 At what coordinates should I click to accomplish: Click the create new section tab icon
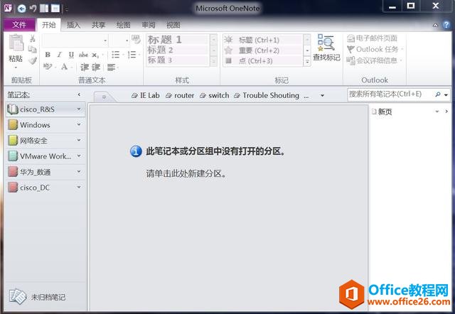104,95
